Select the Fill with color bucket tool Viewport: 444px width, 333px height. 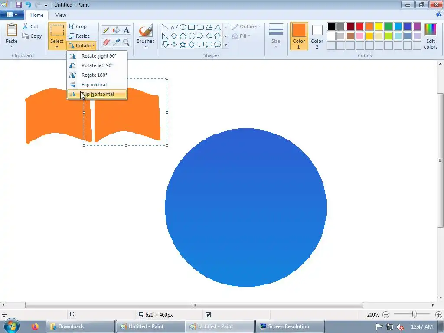click(116, 30)
